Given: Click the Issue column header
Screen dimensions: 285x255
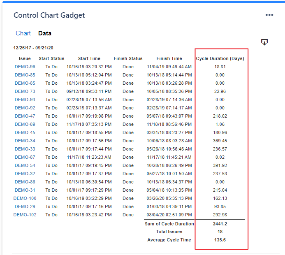Looking at the screenshot, I should (25, 58).
